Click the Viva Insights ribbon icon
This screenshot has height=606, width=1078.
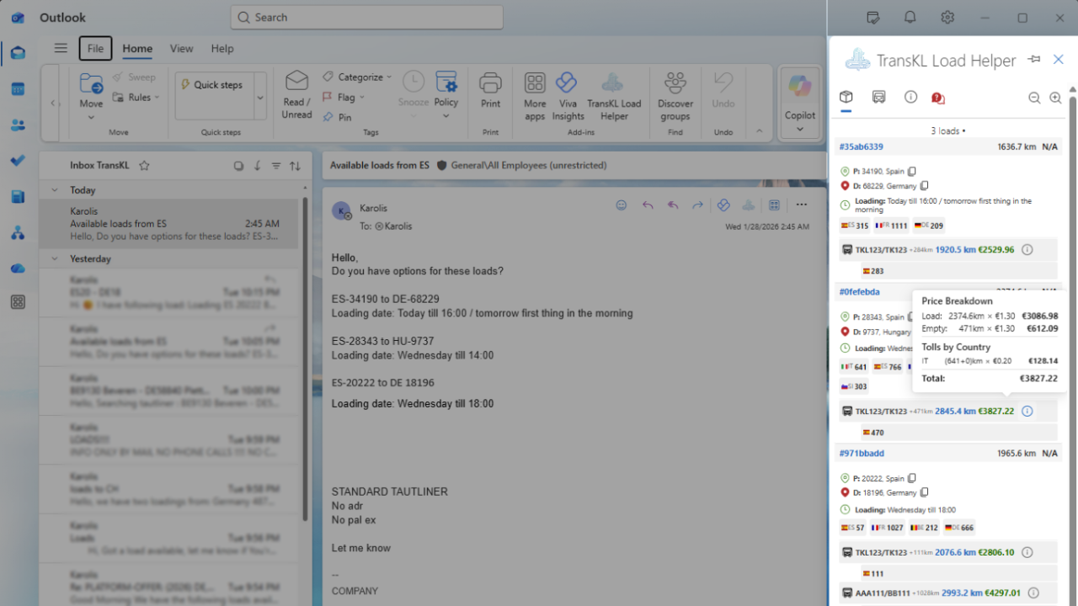567,95
